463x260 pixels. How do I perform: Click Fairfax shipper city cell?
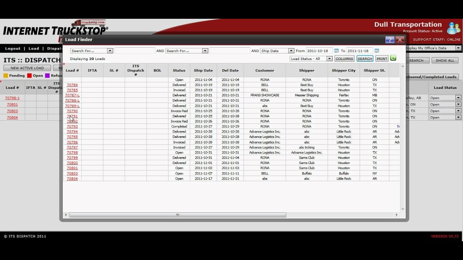[344, 95]
